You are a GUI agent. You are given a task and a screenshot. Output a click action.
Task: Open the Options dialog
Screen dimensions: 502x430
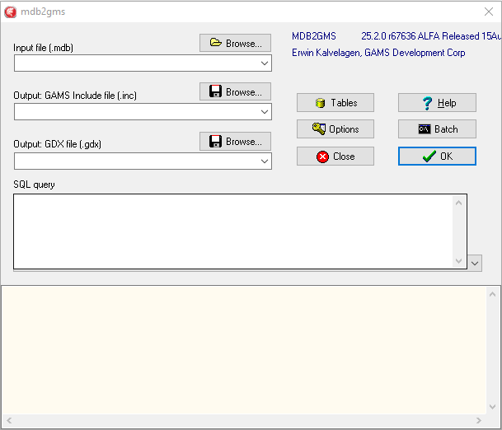[x=335, y=129]
